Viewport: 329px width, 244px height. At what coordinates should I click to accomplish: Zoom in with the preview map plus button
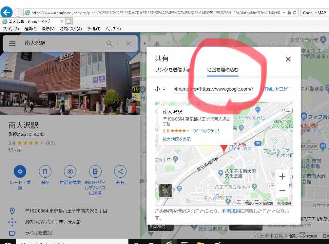282,176
